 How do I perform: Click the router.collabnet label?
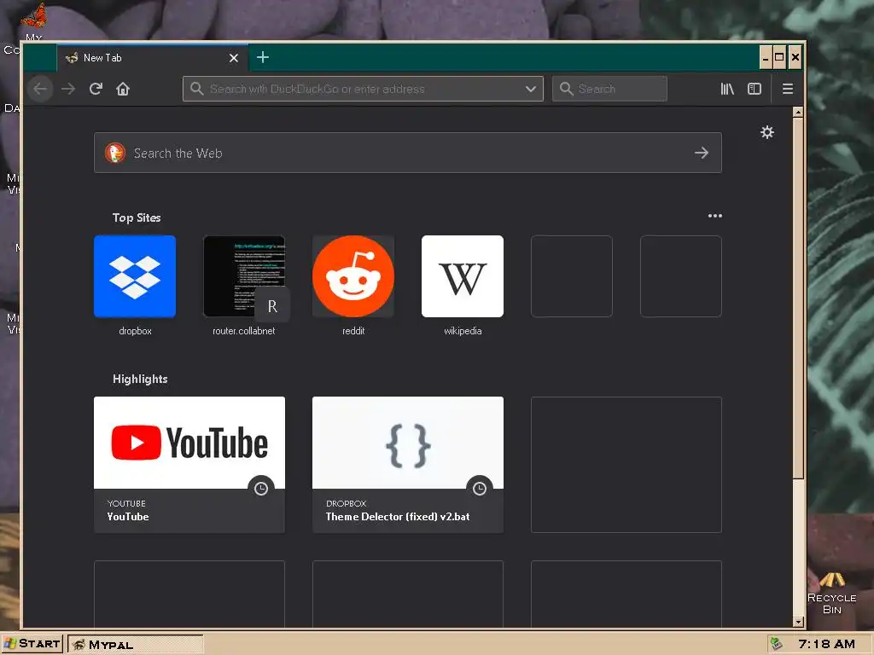pos(244,331)
